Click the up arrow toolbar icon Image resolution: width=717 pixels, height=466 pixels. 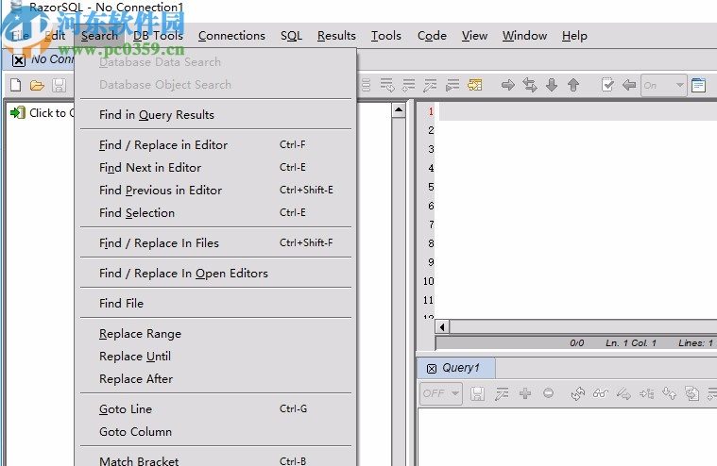pos(573,85)
